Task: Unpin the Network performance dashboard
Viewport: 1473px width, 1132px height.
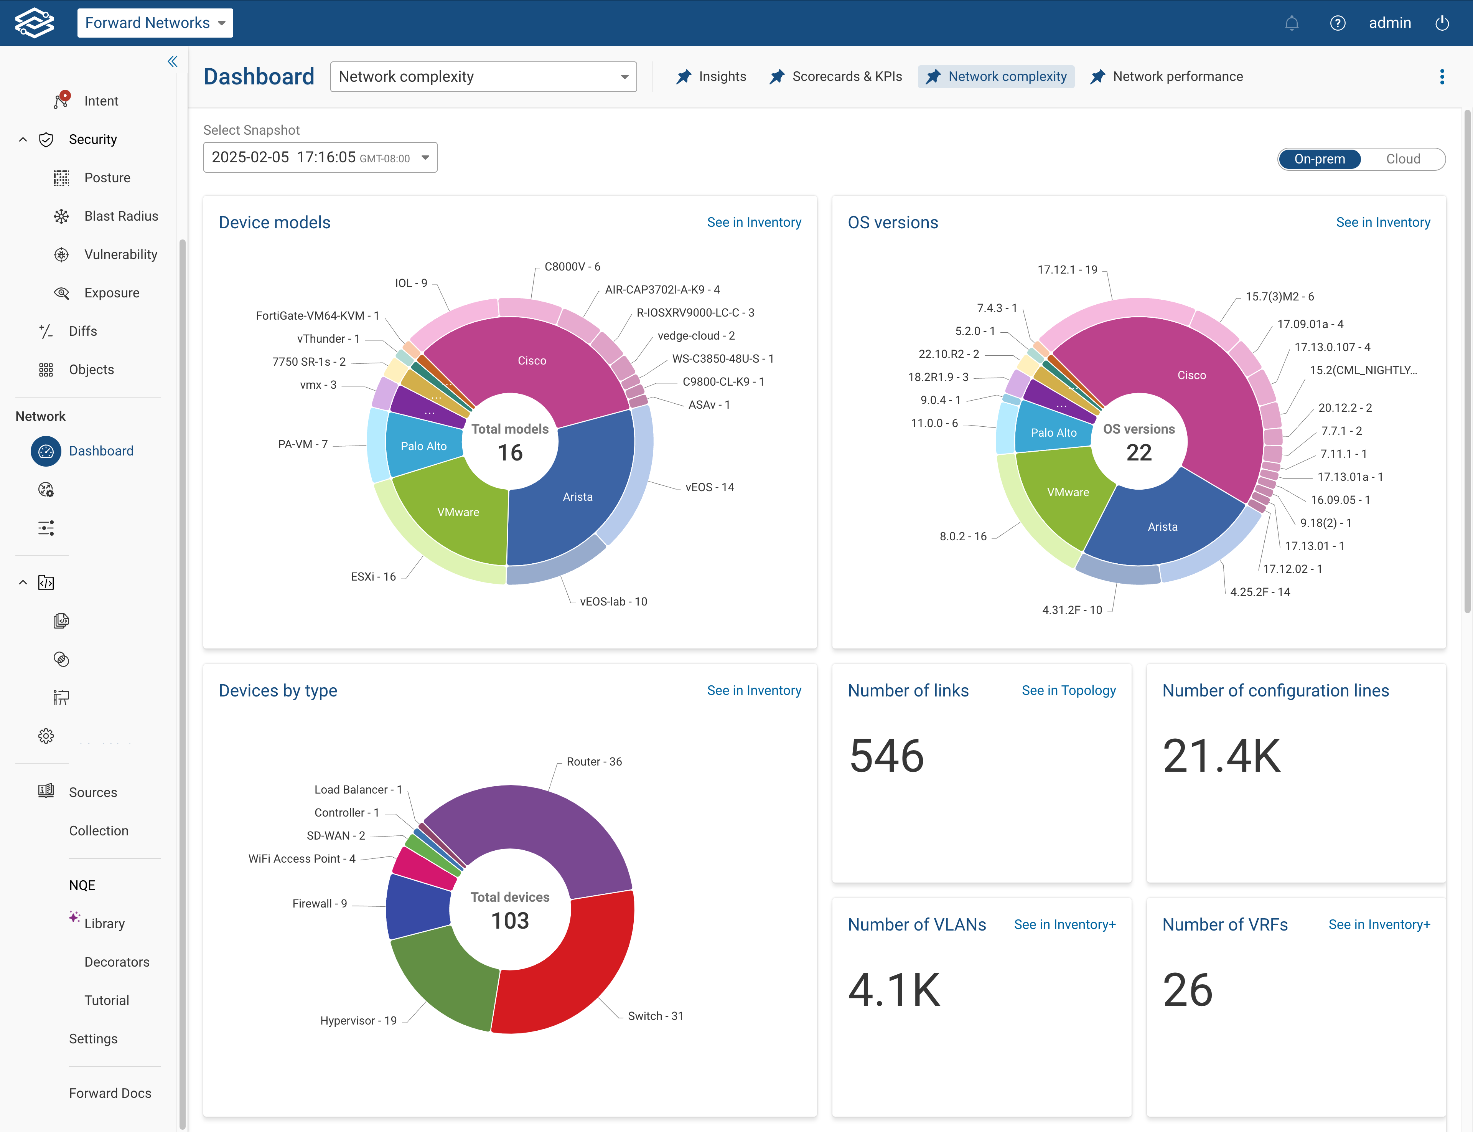Action: click(1098, 76)
